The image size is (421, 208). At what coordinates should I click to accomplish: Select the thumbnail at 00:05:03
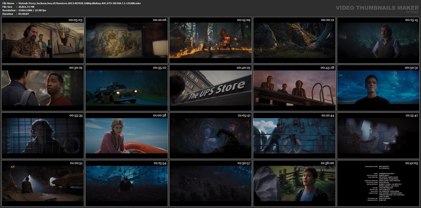pyautogui.click(x=43, y=40)
